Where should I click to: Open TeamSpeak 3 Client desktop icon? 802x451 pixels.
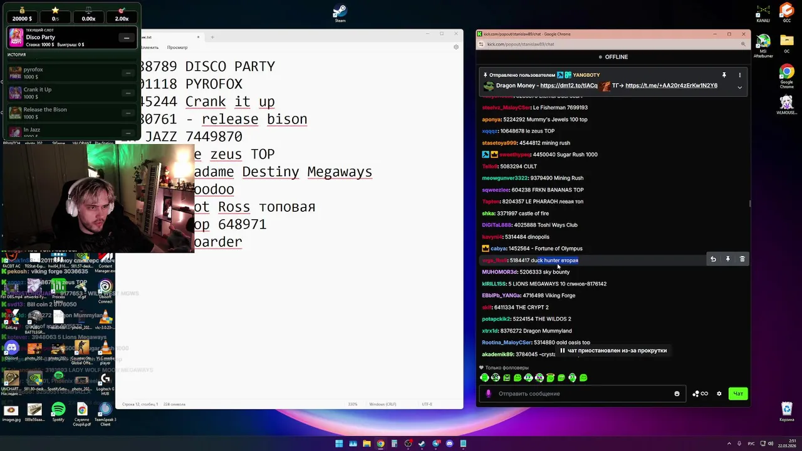click(105, 413)
